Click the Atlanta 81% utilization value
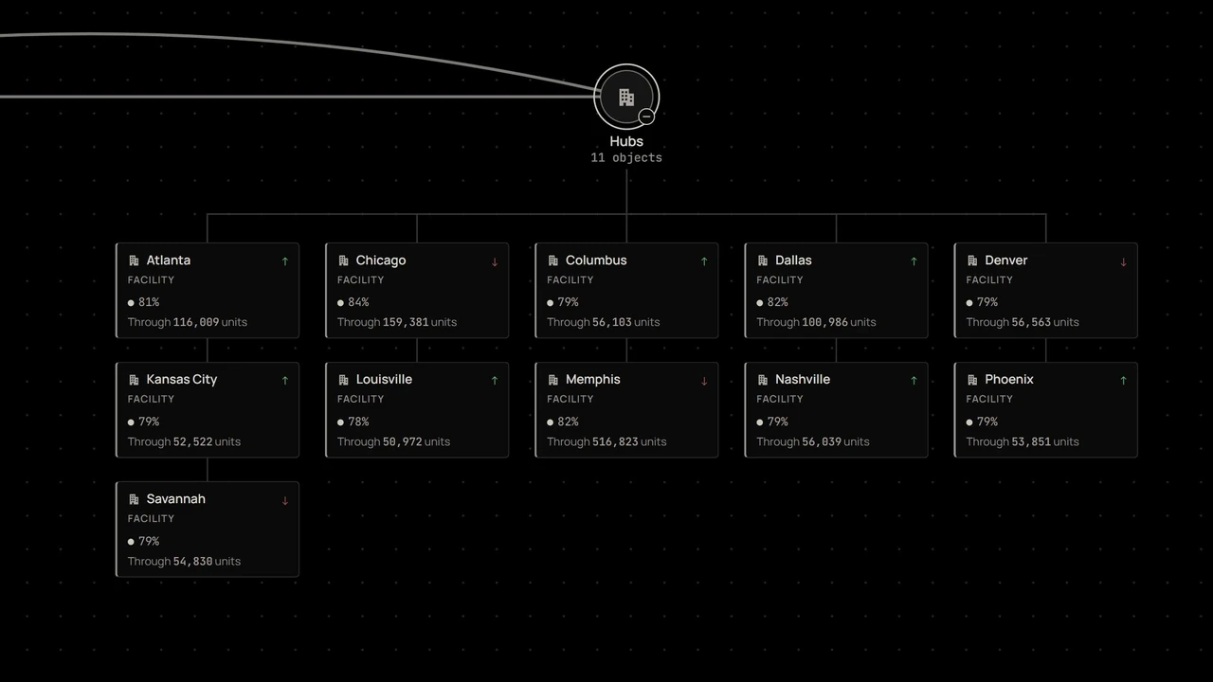This screenshot has height=682, width=1213. [149, 302]
